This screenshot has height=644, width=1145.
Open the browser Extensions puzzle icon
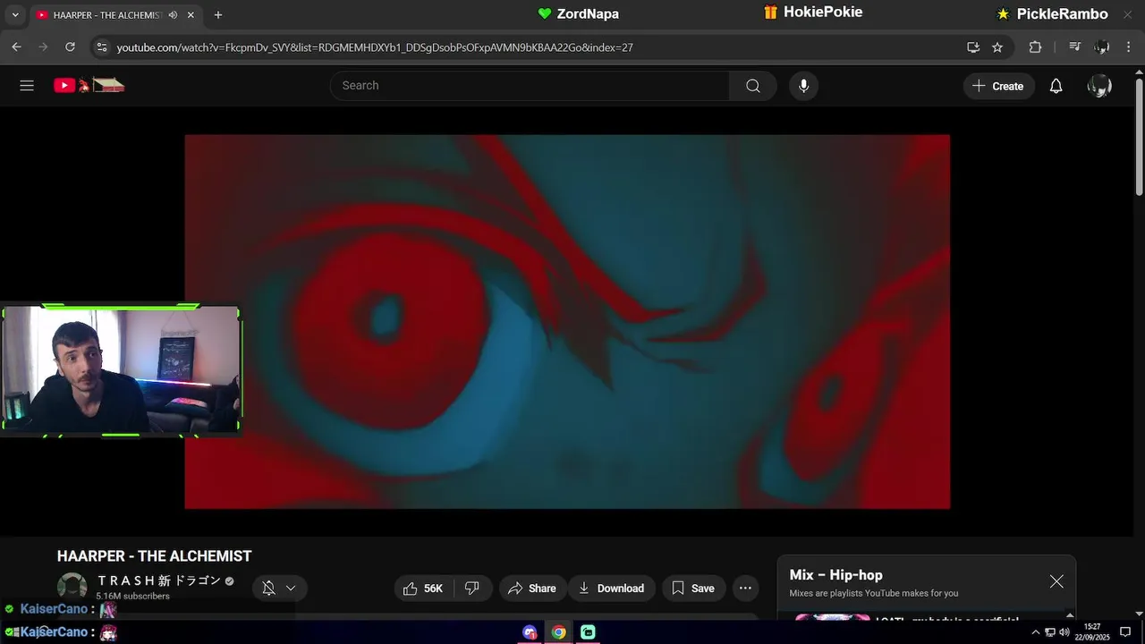click(x=1035, y=47)
